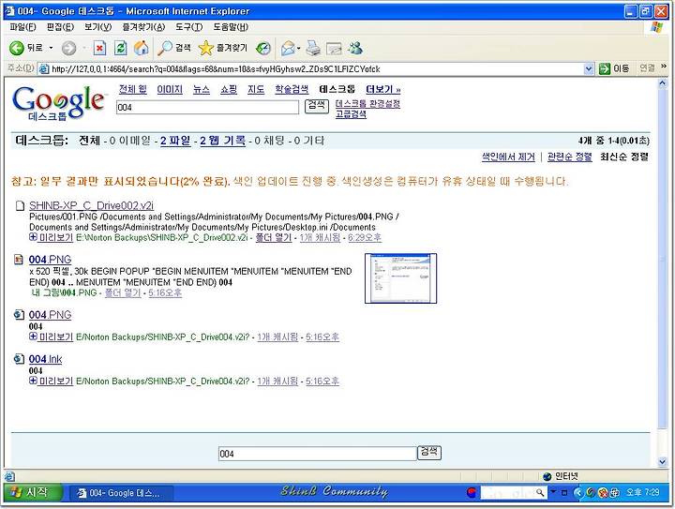Open 더보기 » more link
This screenshot has height=509, width=675.
click(382, 89)
